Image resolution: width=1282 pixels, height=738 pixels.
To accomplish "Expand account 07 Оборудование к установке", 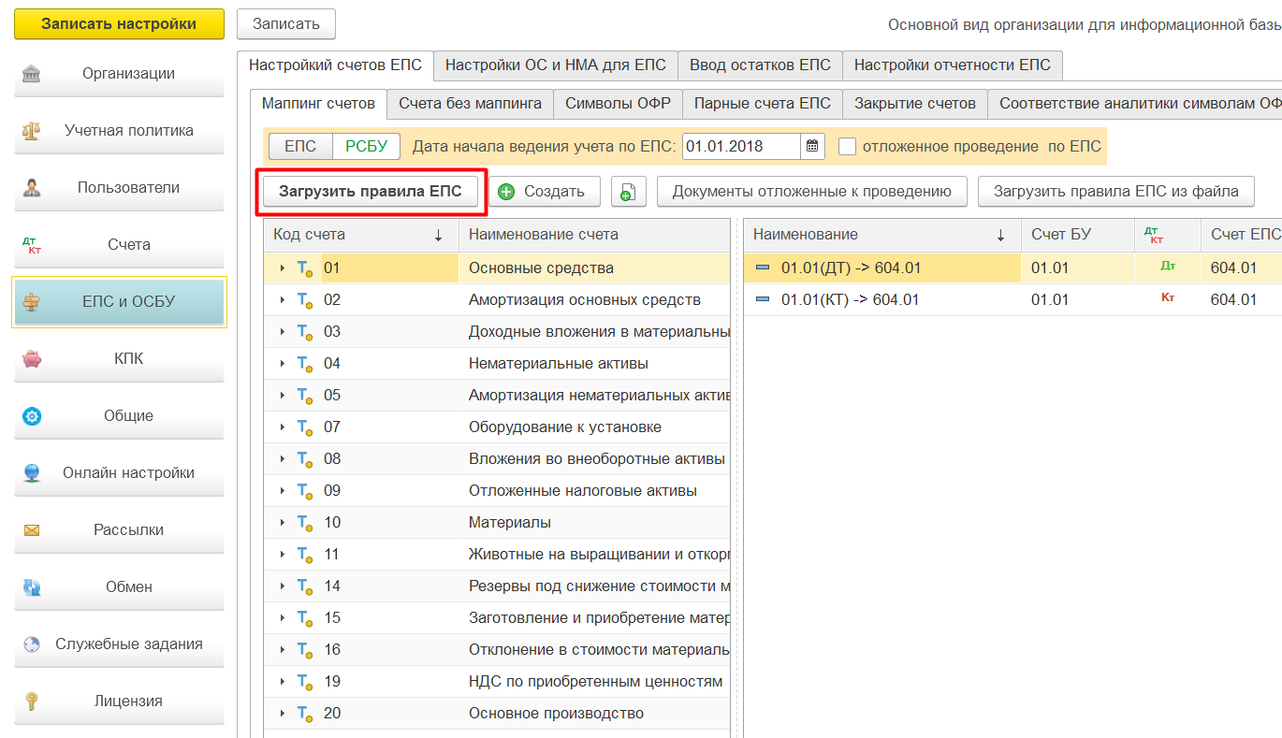I will (282, 428).
